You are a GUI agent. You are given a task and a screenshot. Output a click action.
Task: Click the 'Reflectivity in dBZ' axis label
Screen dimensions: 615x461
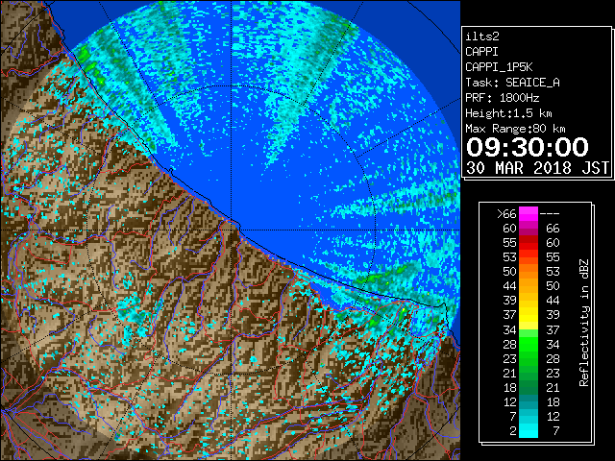[x=584, y=323]
